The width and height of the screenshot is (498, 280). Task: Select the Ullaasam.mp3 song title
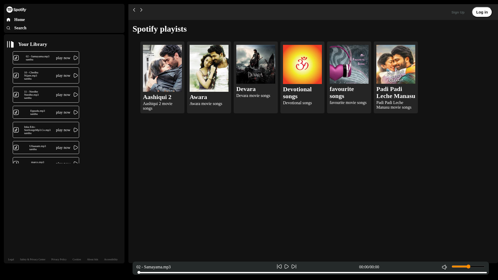(38, 146)
